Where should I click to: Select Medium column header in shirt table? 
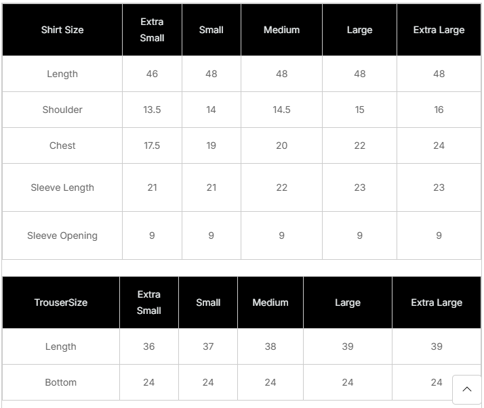coord(281,30)
